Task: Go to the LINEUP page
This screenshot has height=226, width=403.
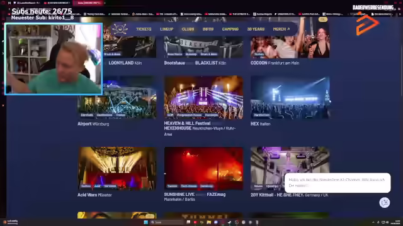Action: pyautogui.click(x=166, y=30)
